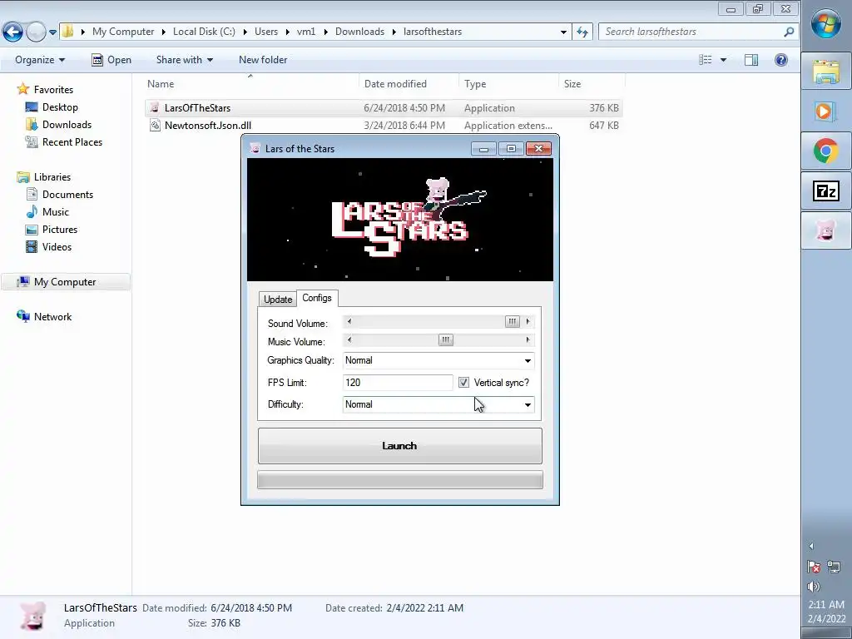Sort by Size column header

click(592, 84)
